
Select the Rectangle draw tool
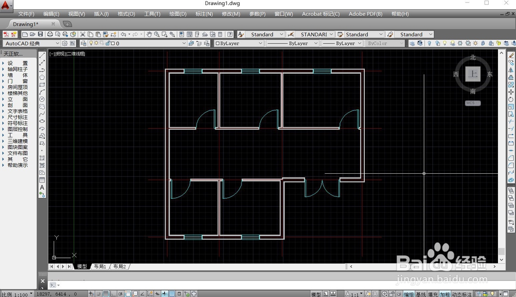click(42, 85)
